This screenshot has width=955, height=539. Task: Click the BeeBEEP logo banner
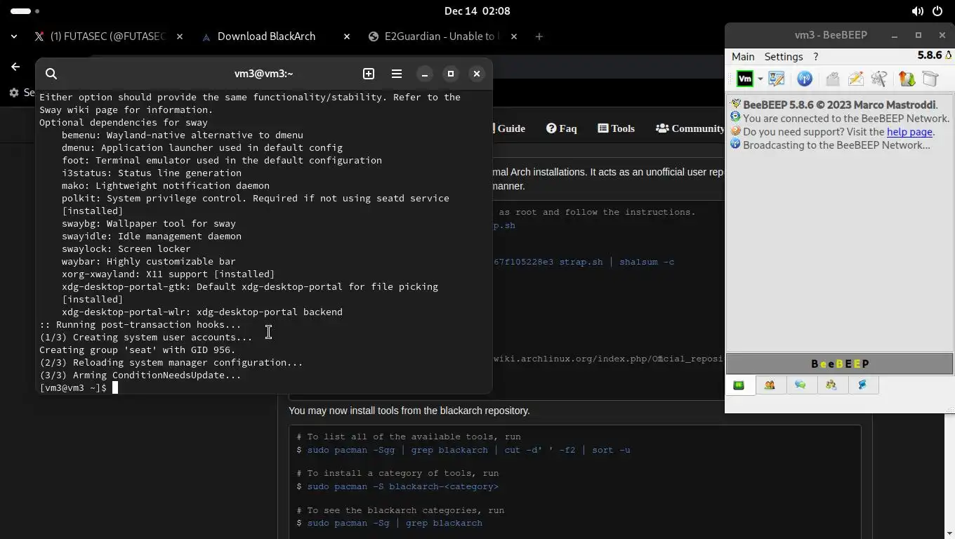click(x=840, y=364)
